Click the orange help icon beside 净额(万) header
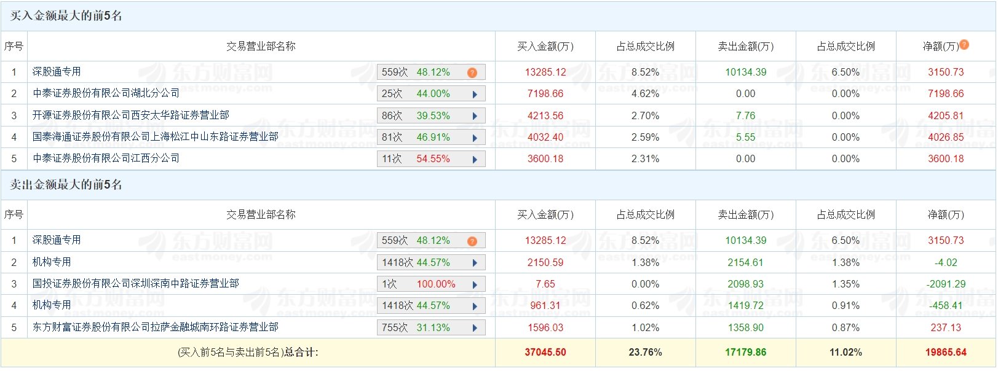 pos(964,44)
